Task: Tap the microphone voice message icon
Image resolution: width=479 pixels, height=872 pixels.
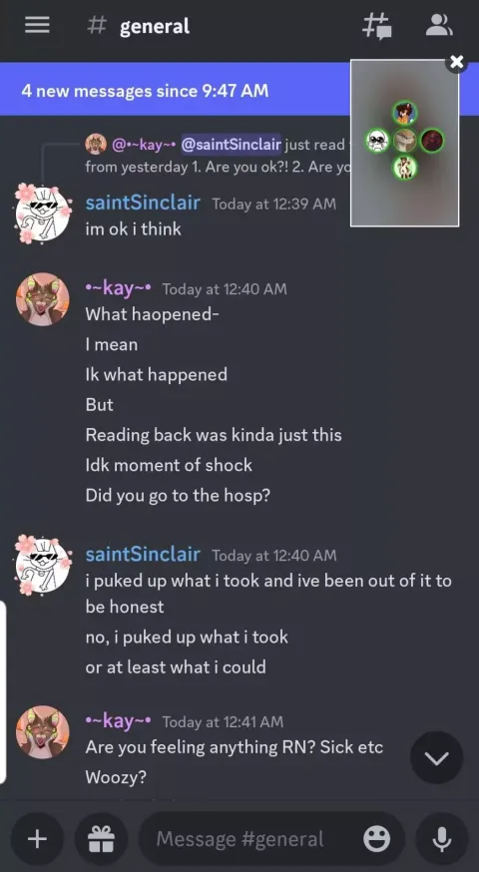Action: [442, 839]
